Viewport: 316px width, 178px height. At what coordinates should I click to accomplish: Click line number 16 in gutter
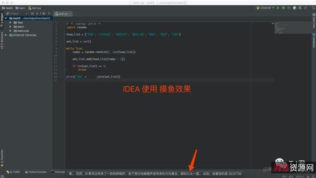pos(56,77)
